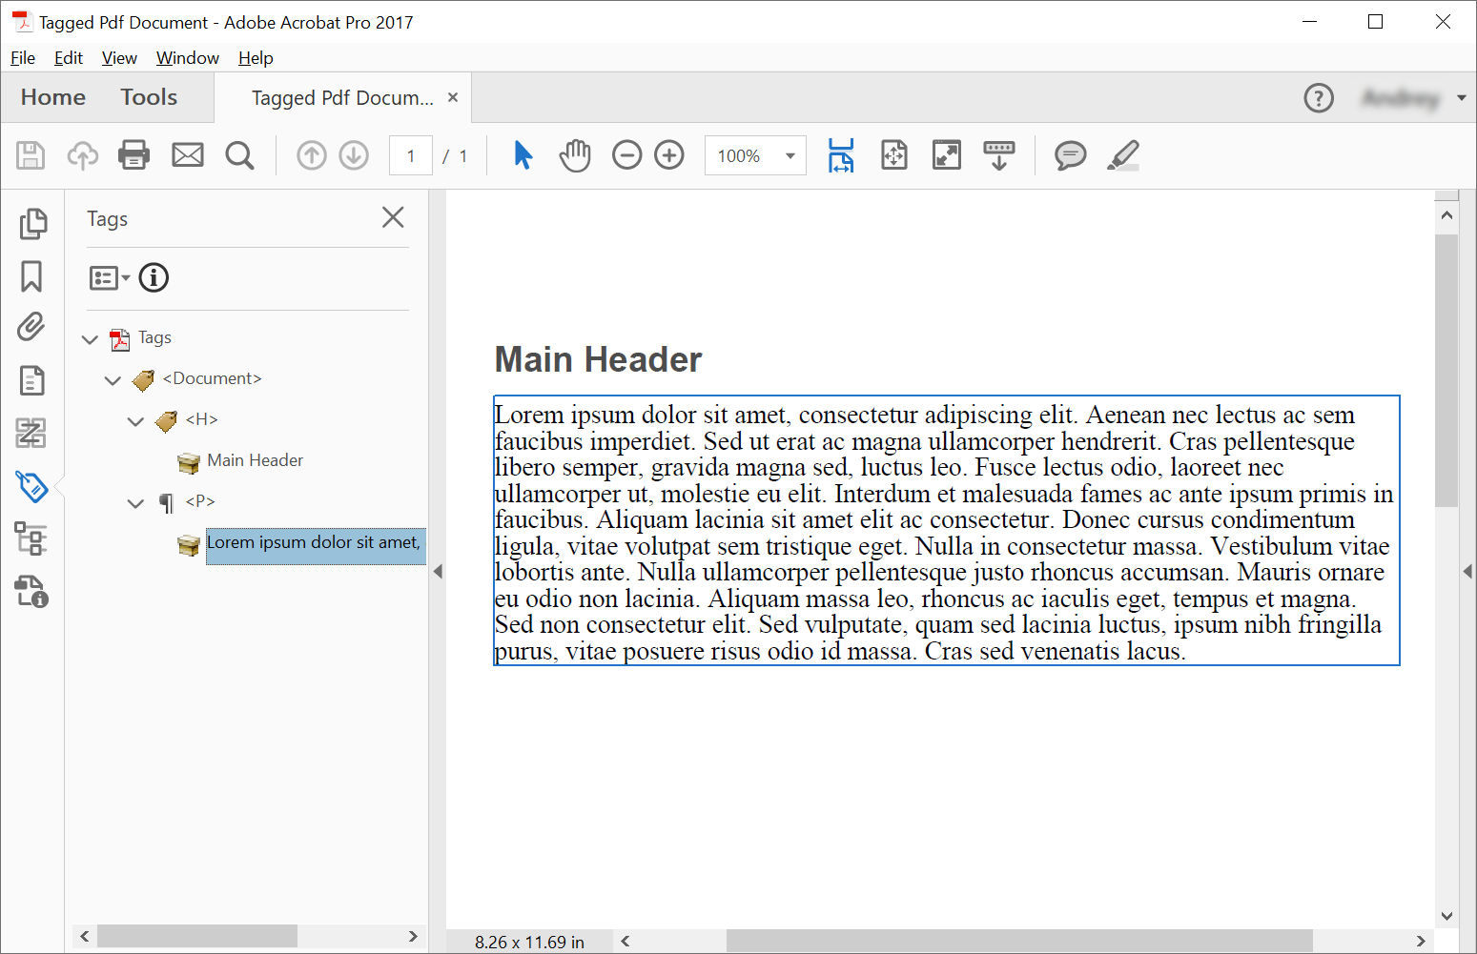The height and width of the screenshot is (954, 1477).
Task: Open the Help question mark icon
Action: (x=1319, y=97)
